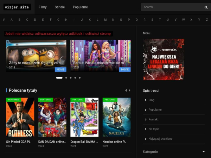Click the Polecane tytuły heading

click(23, 91)
